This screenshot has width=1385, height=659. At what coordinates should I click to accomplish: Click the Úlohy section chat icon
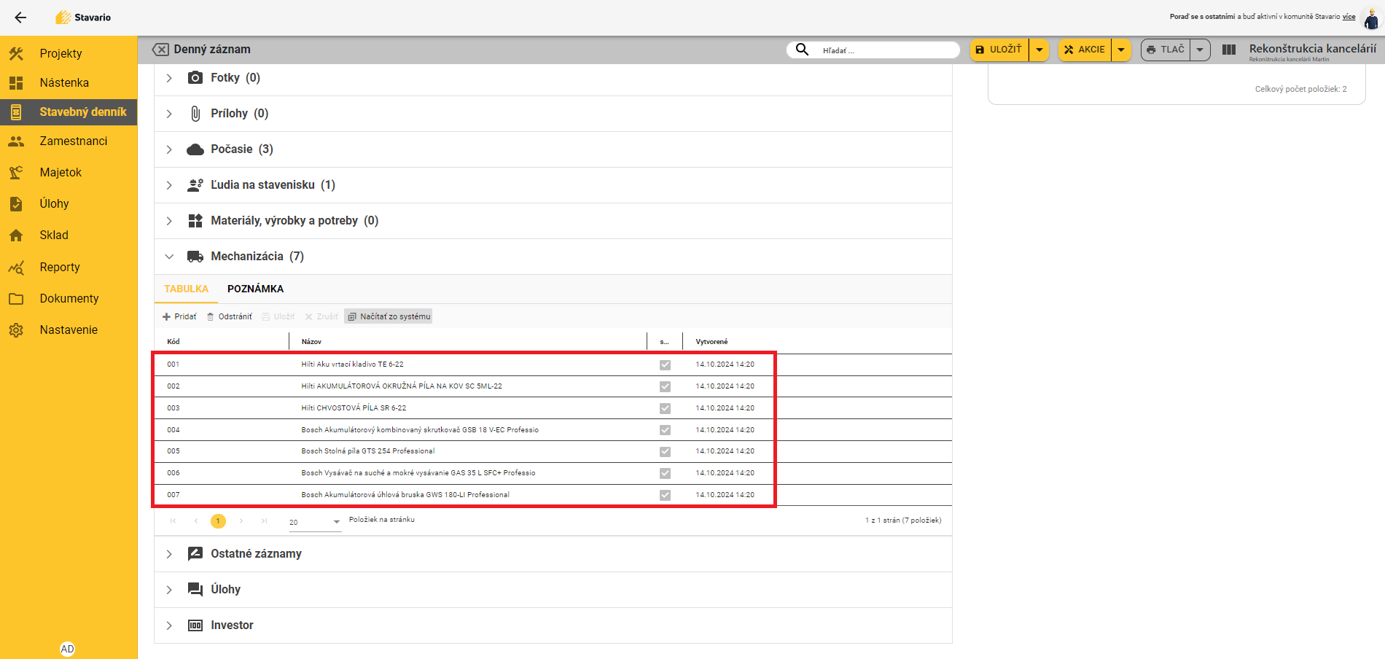(195, 589)
